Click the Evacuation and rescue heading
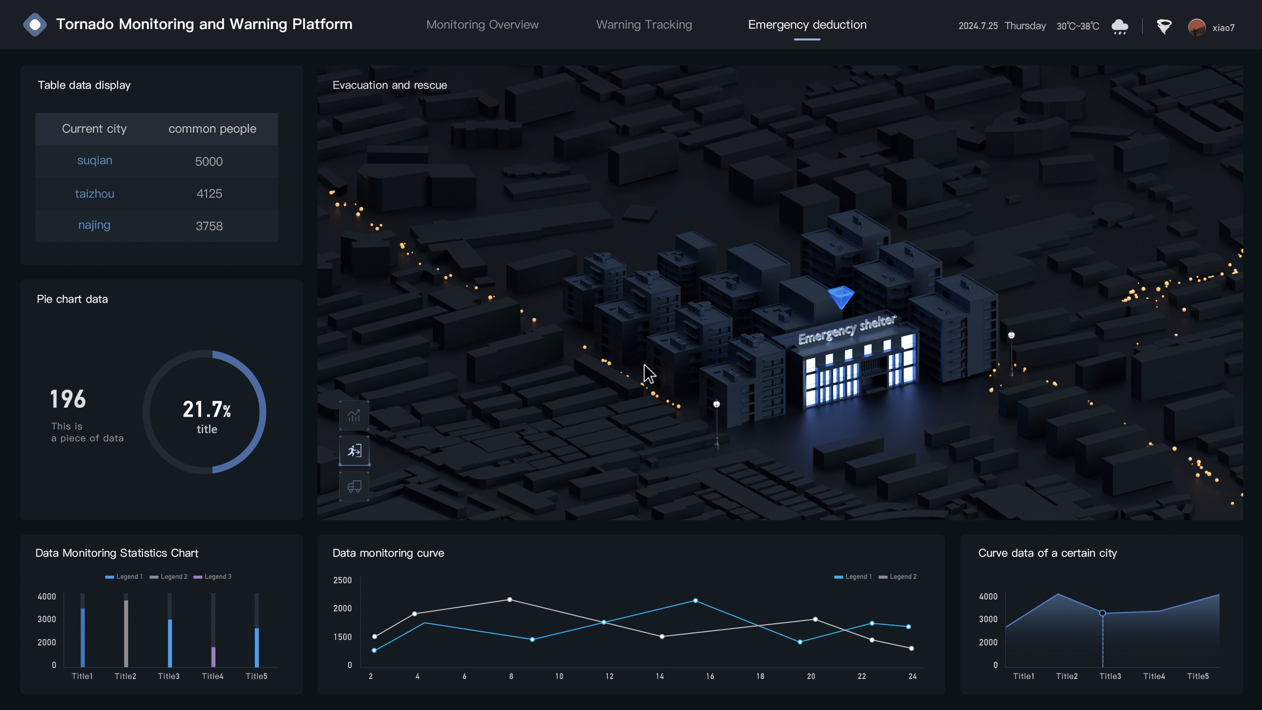The image size is (1262, 710). [389, 85]
